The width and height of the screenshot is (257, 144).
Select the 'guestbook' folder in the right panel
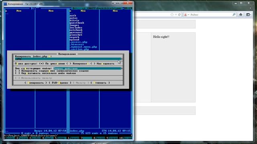pyautogui.click(x=77, y=23)
